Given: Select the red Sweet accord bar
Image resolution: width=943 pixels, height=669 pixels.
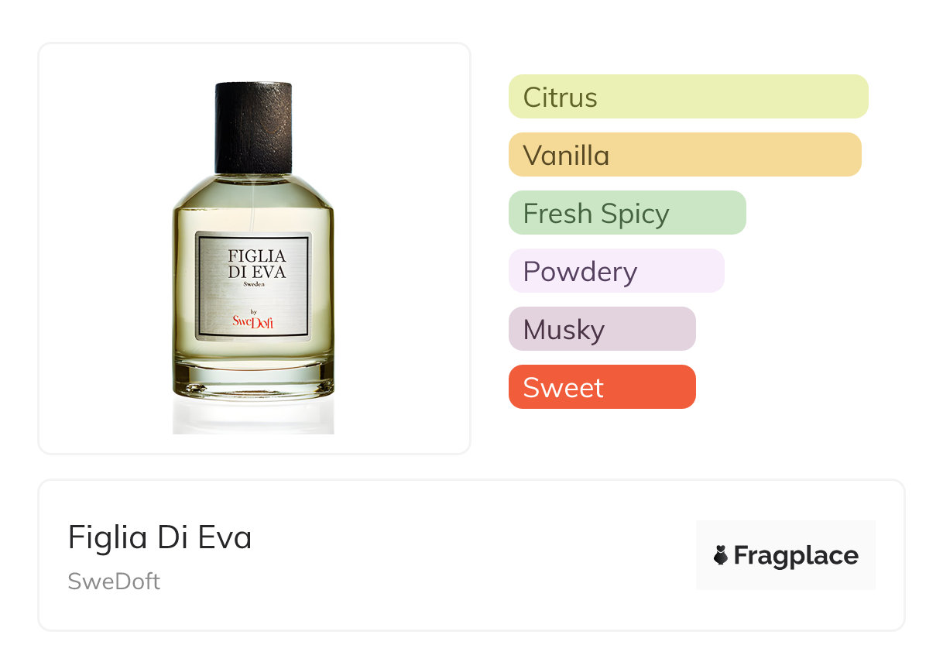Looking at the screenshot, I should (x=602, y=387).
